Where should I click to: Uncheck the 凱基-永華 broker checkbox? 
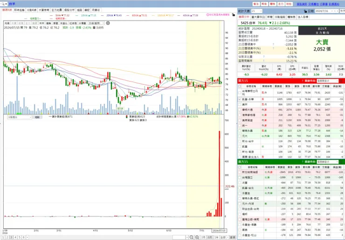[239, 99]
